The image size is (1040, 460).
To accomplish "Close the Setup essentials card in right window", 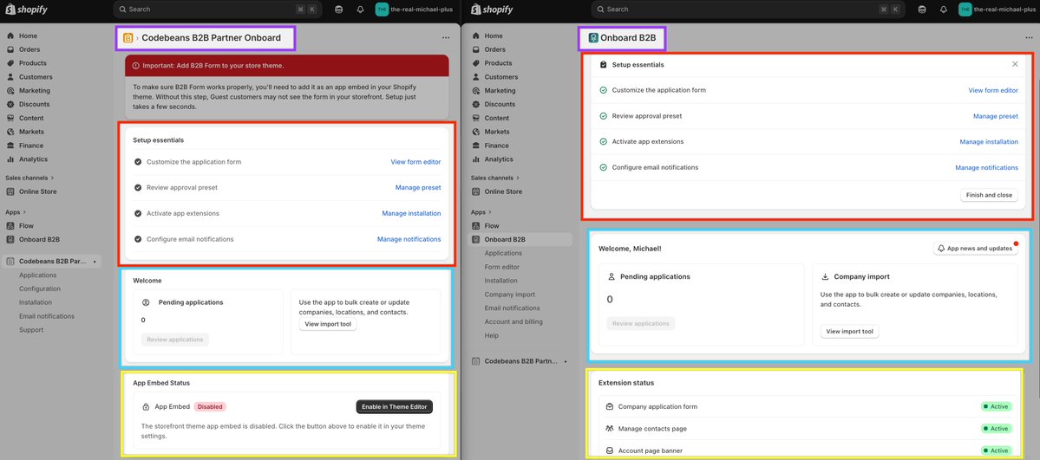I will click(x=1015, y=64).
